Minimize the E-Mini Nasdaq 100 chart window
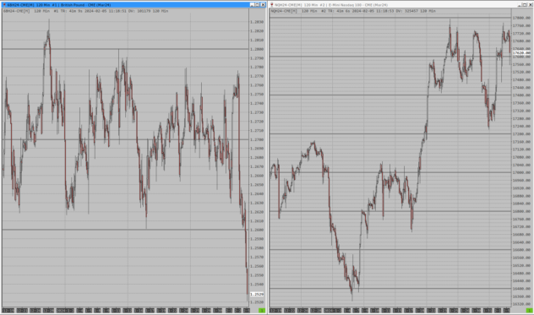The height and width of the screenshot is (315, 534). pos(520,5)
